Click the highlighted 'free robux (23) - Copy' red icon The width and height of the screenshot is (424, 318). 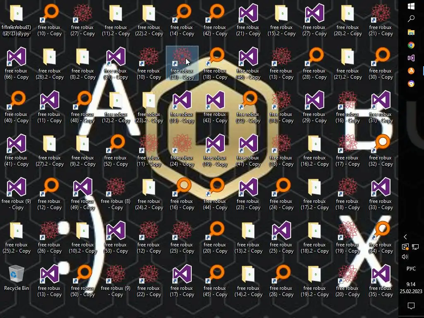click(182, 63)
